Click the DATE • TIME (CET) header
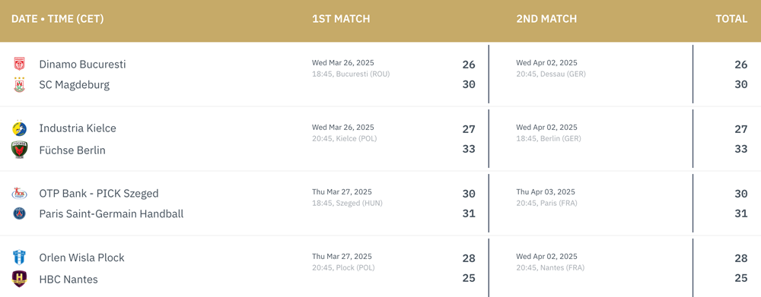 (57, 19)
